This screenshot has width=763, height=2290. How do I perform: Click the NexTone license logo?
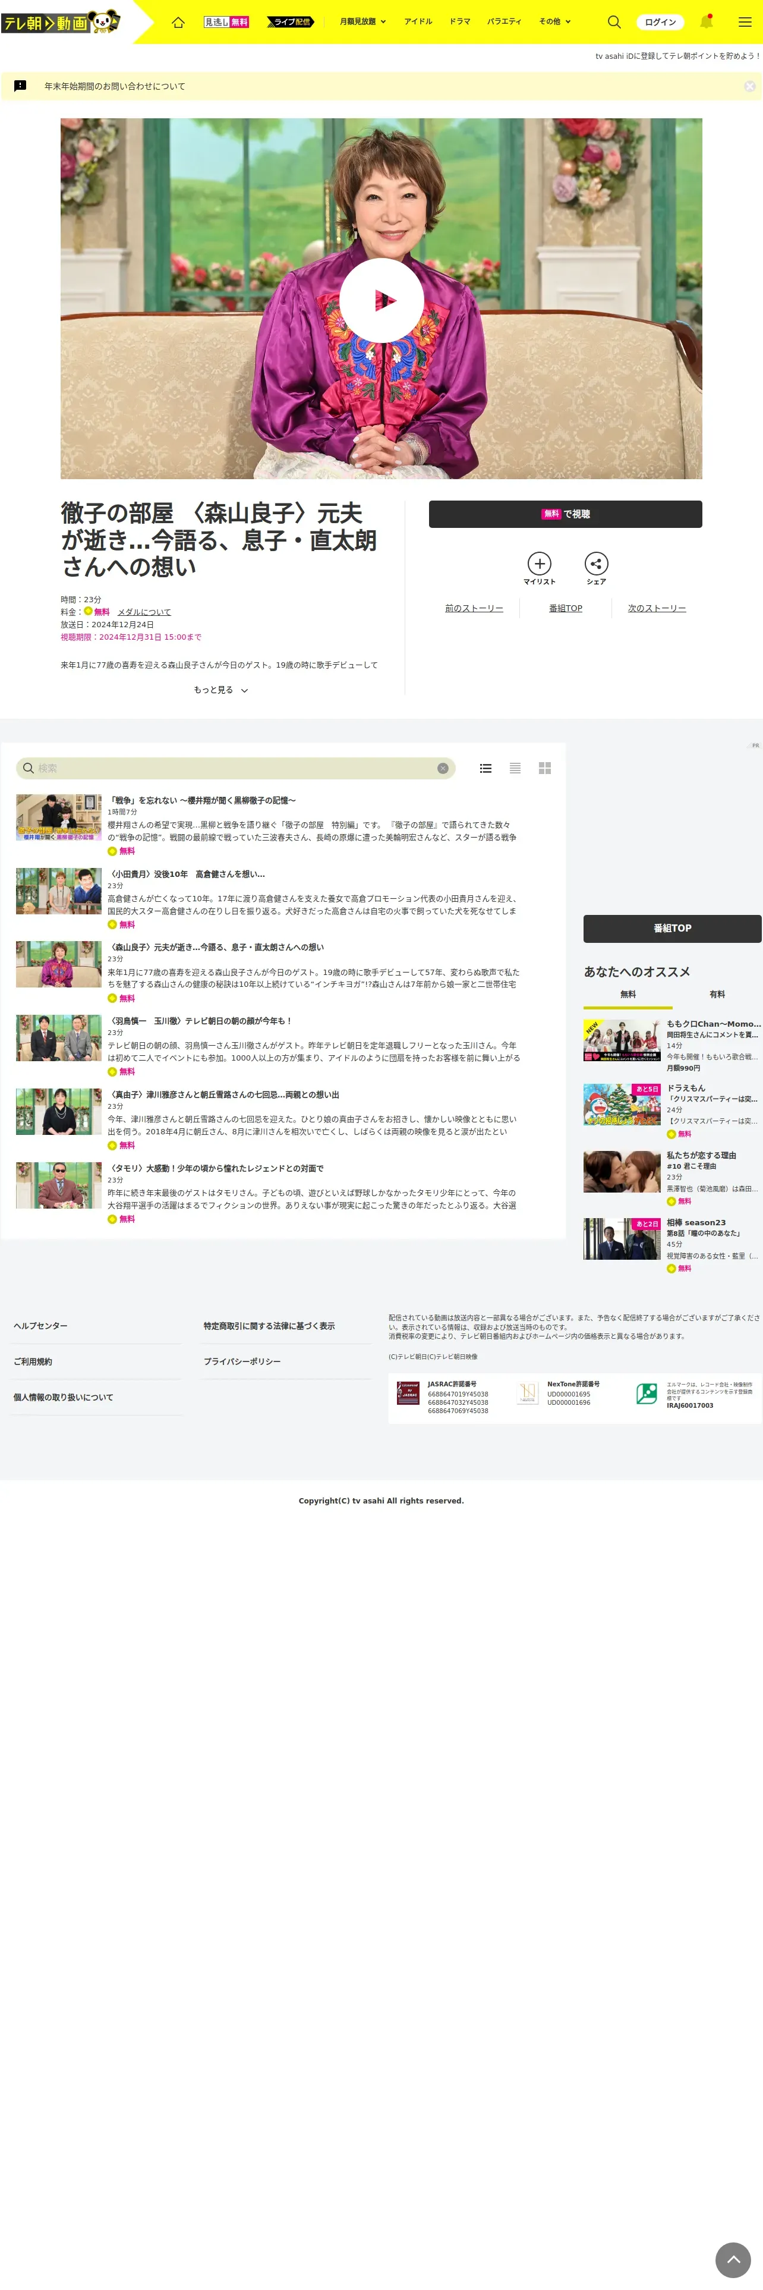tap(528, 1393)
